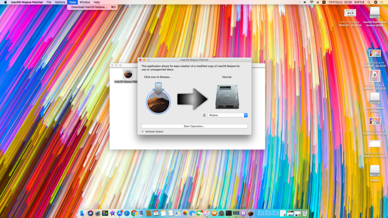
Task: Expand the Verbose Output disclosure triangle
Action: [143, 131]
